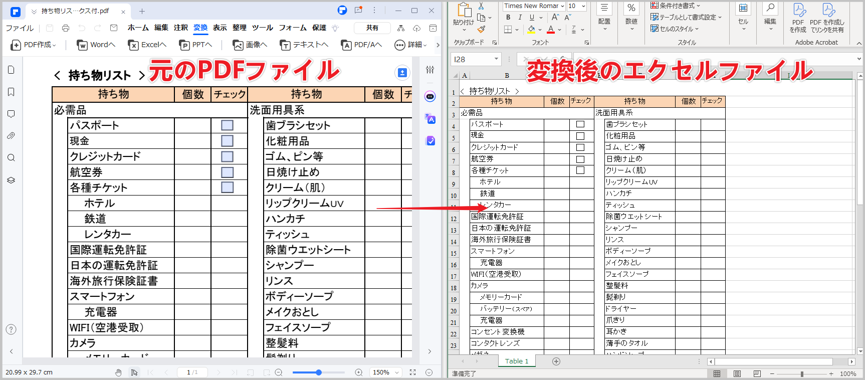Screen dimensions: 865x380
Task: Click the Excel font color red swatch
Action: 551,30
